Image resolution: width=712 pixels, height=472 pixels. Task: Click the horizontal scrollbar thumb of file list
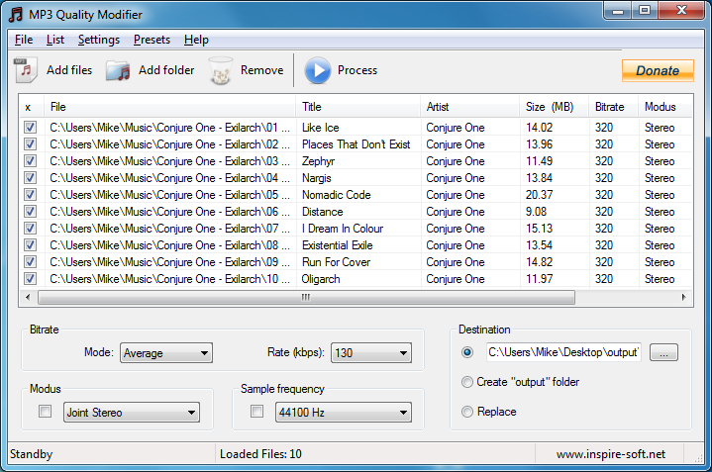[x=307, y=297]
